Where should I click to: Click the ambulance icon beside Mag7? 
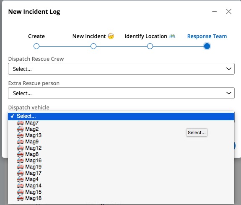point(20,123)
